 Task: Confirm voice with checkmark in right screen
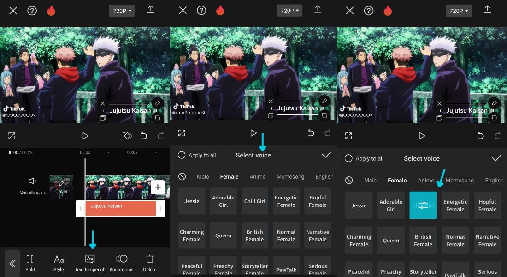[496, 158]
